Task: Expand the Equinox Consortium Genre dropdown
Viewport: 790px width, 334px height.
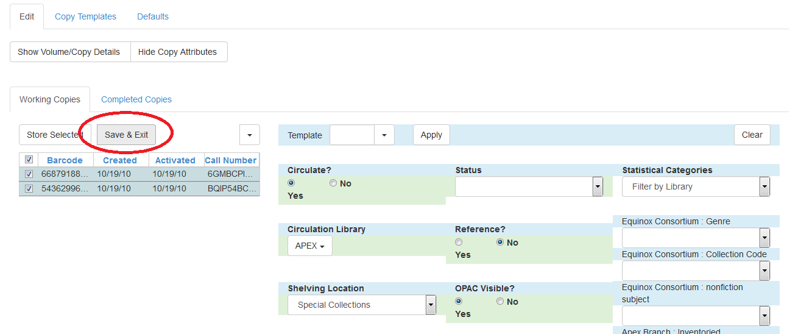Action: coord(764,238)
